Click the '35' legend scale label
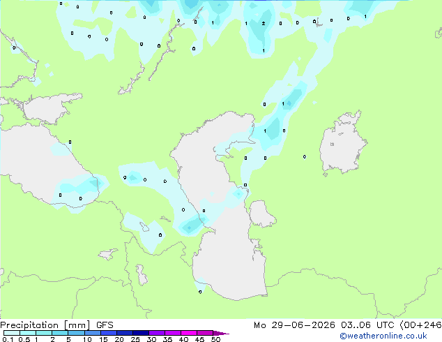This screenshot has height=342, width=442. [x=167, y=339]
